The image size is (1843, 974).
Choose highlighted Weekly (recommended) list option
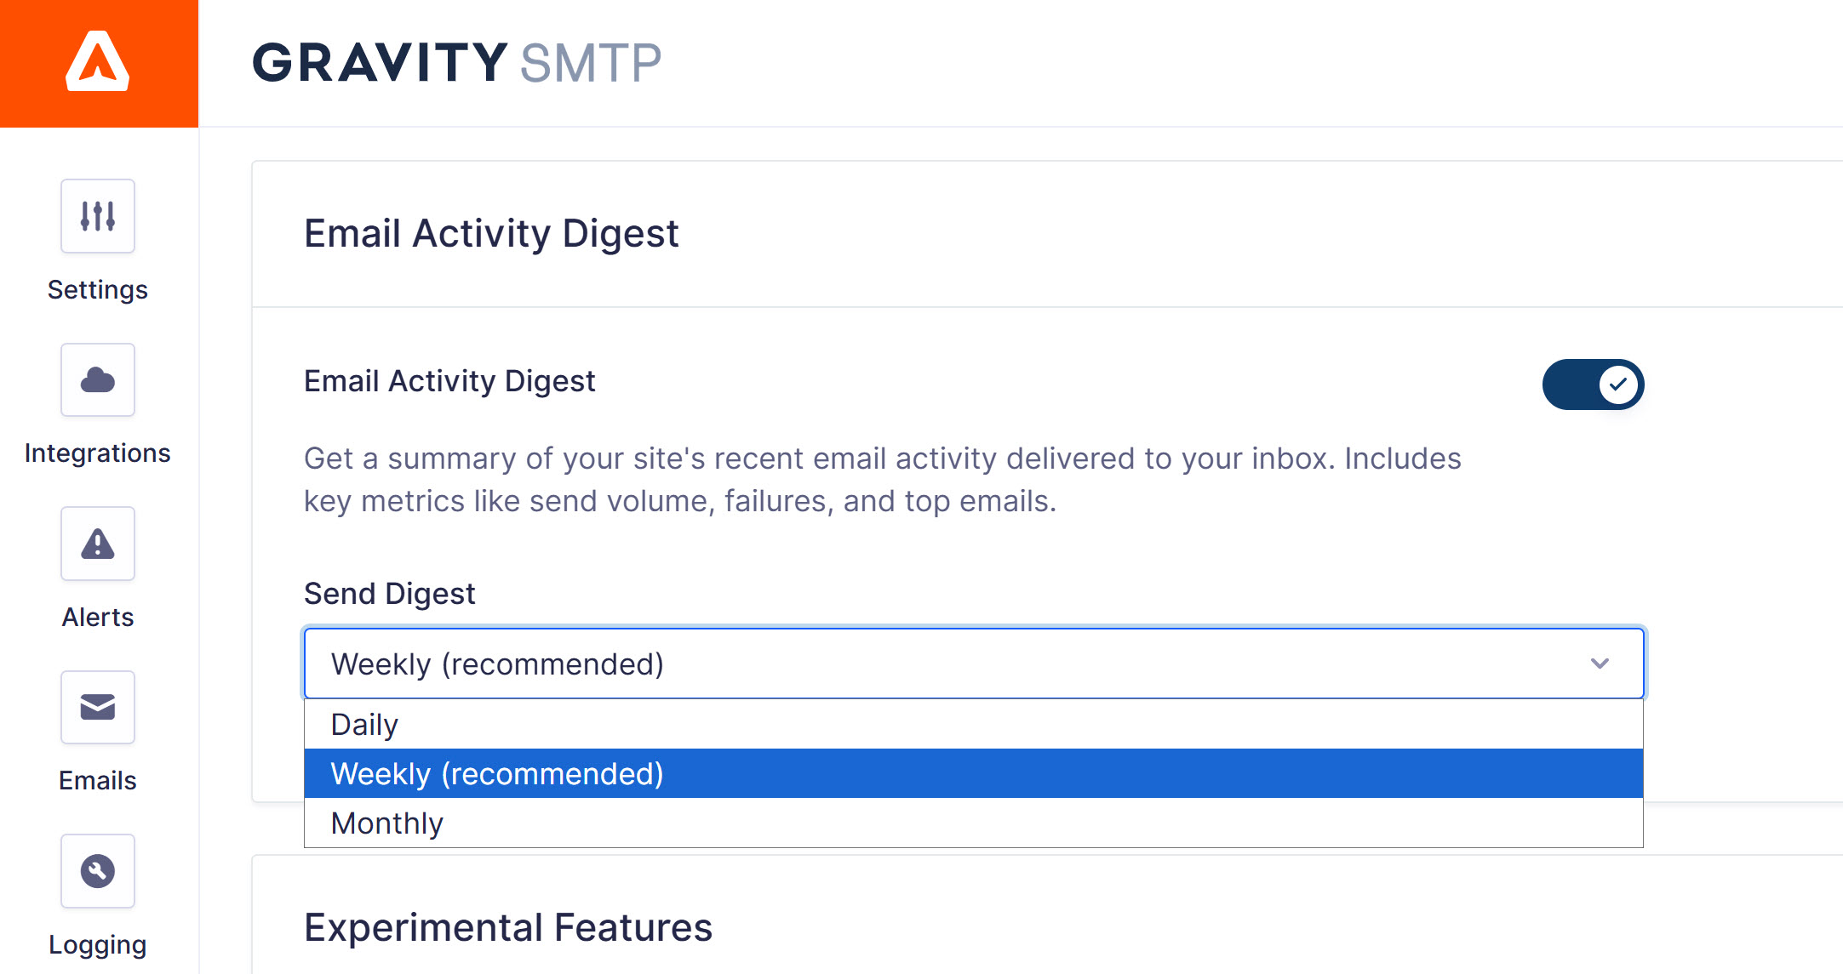(x=497, y=774)
